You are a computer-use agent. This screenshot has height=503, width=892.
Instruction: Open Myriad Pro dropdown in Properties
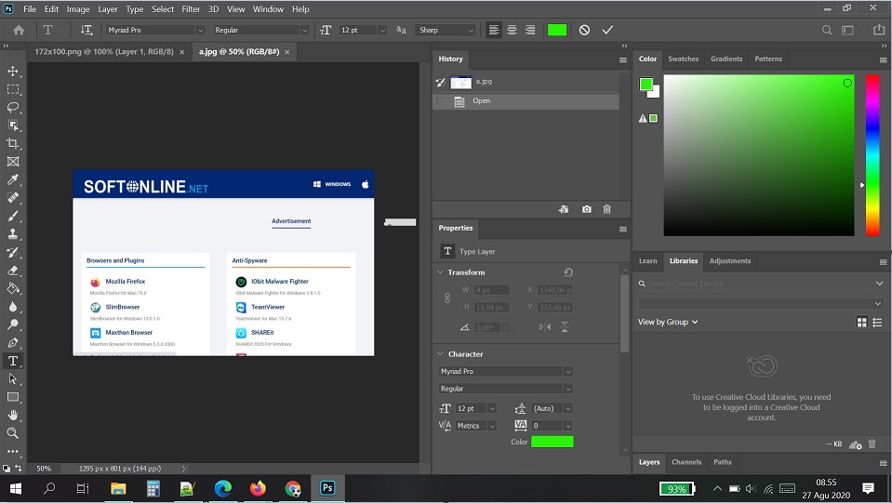[567, 371]
